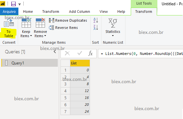Switch to the Add Column tab
This screenshot has width=183, height=119.
pyautogui.click(x=80, y=12)
